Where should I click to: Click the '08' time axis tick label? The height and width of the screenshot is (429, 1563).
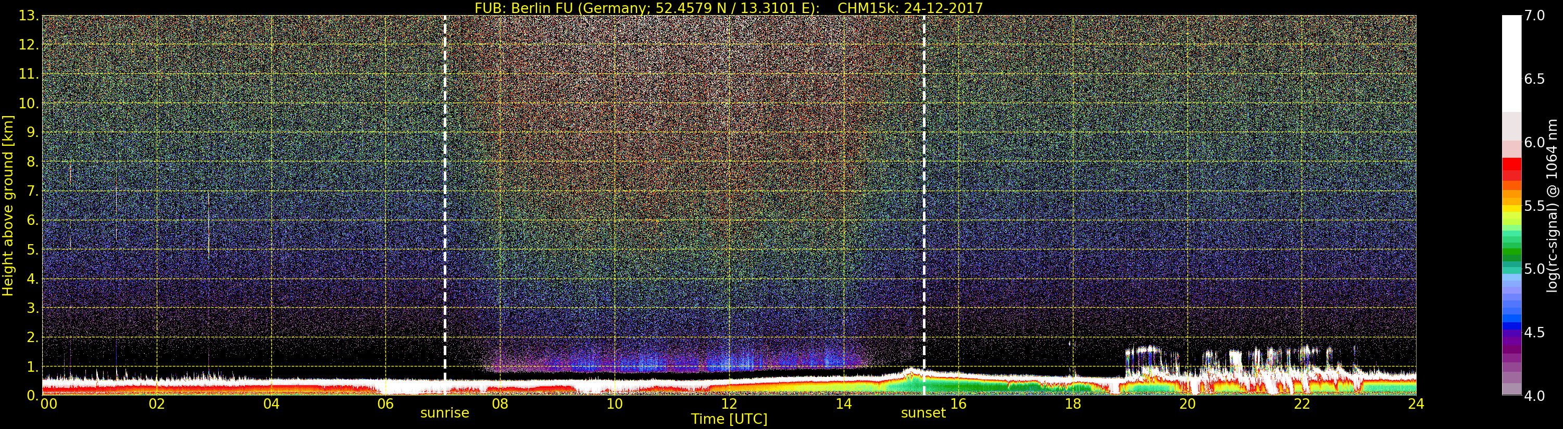pos(500,403)
